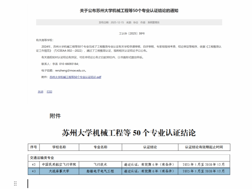Viewport: 252px width, 189px height.
Task: Click the 认证结论 column header
Action: [150, 147]
